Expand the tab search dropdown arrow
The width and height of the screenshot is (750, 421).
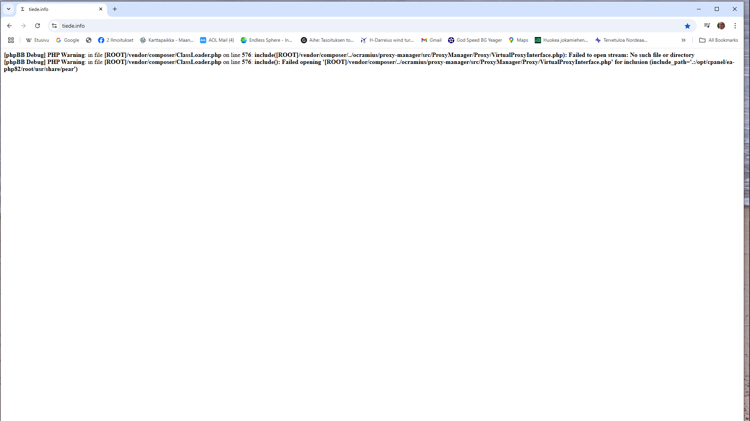click(x=9, y=9)
